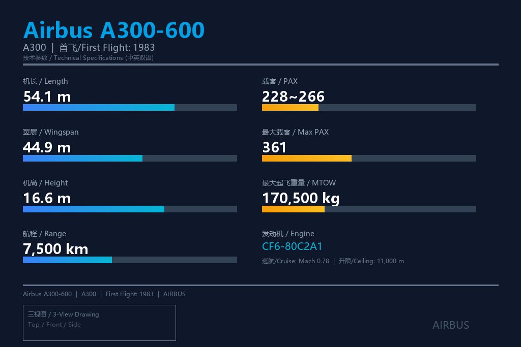Click the Engine label

(288, 234)
